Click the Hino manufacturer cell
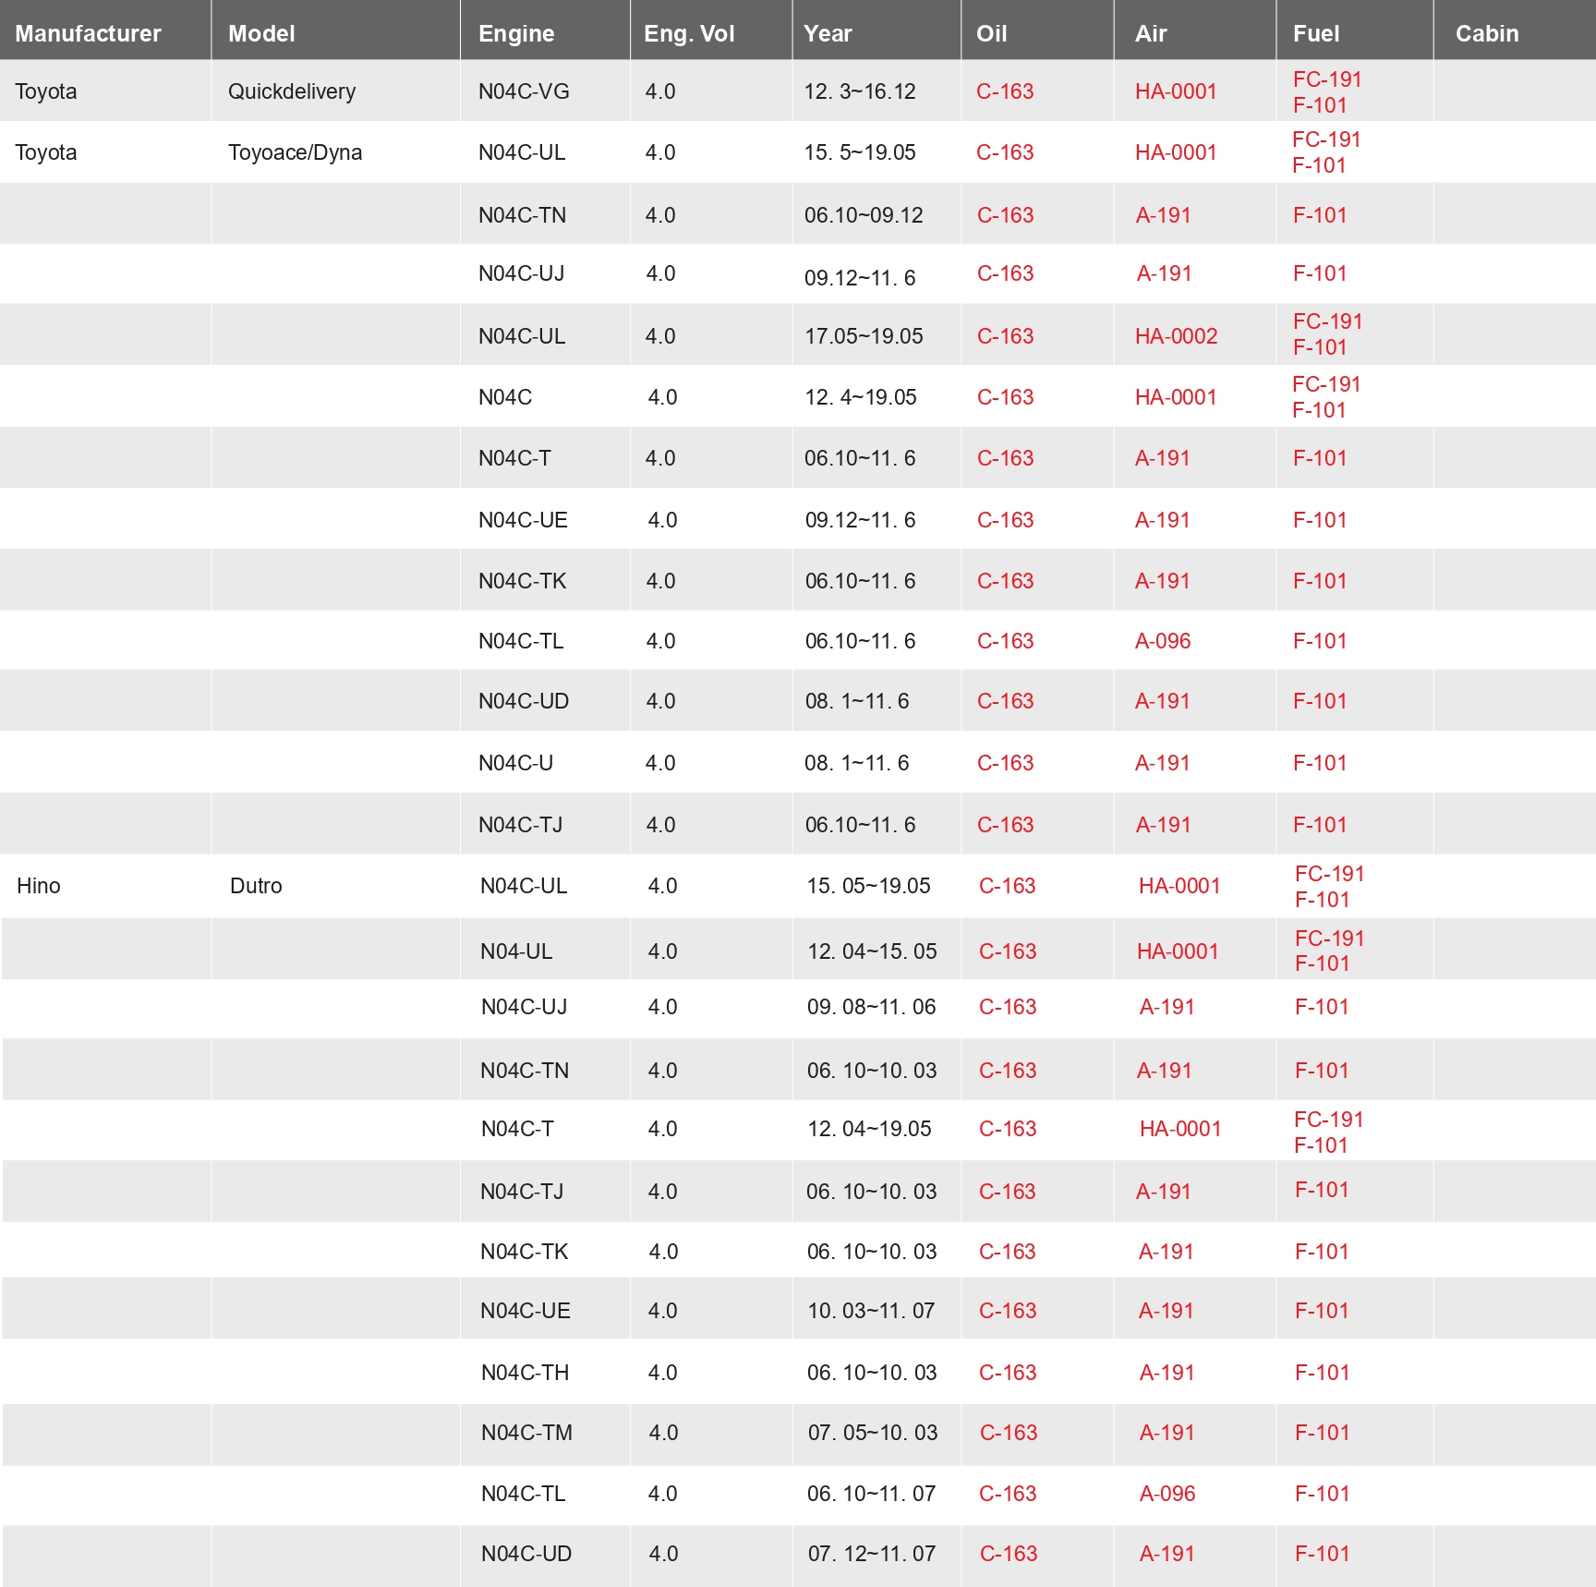The width and height of the screenshot is (1596, 1587). coord(39,886)
